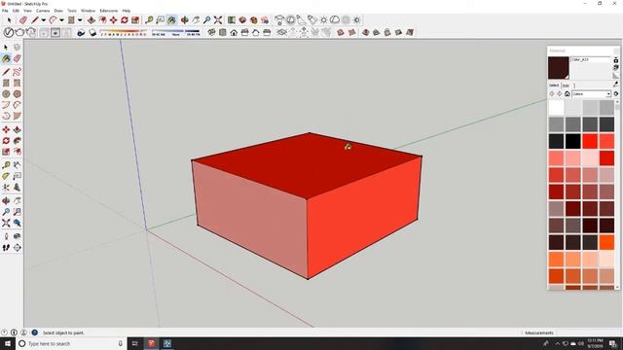Select the Position Camera tool

tap(6, 236)
